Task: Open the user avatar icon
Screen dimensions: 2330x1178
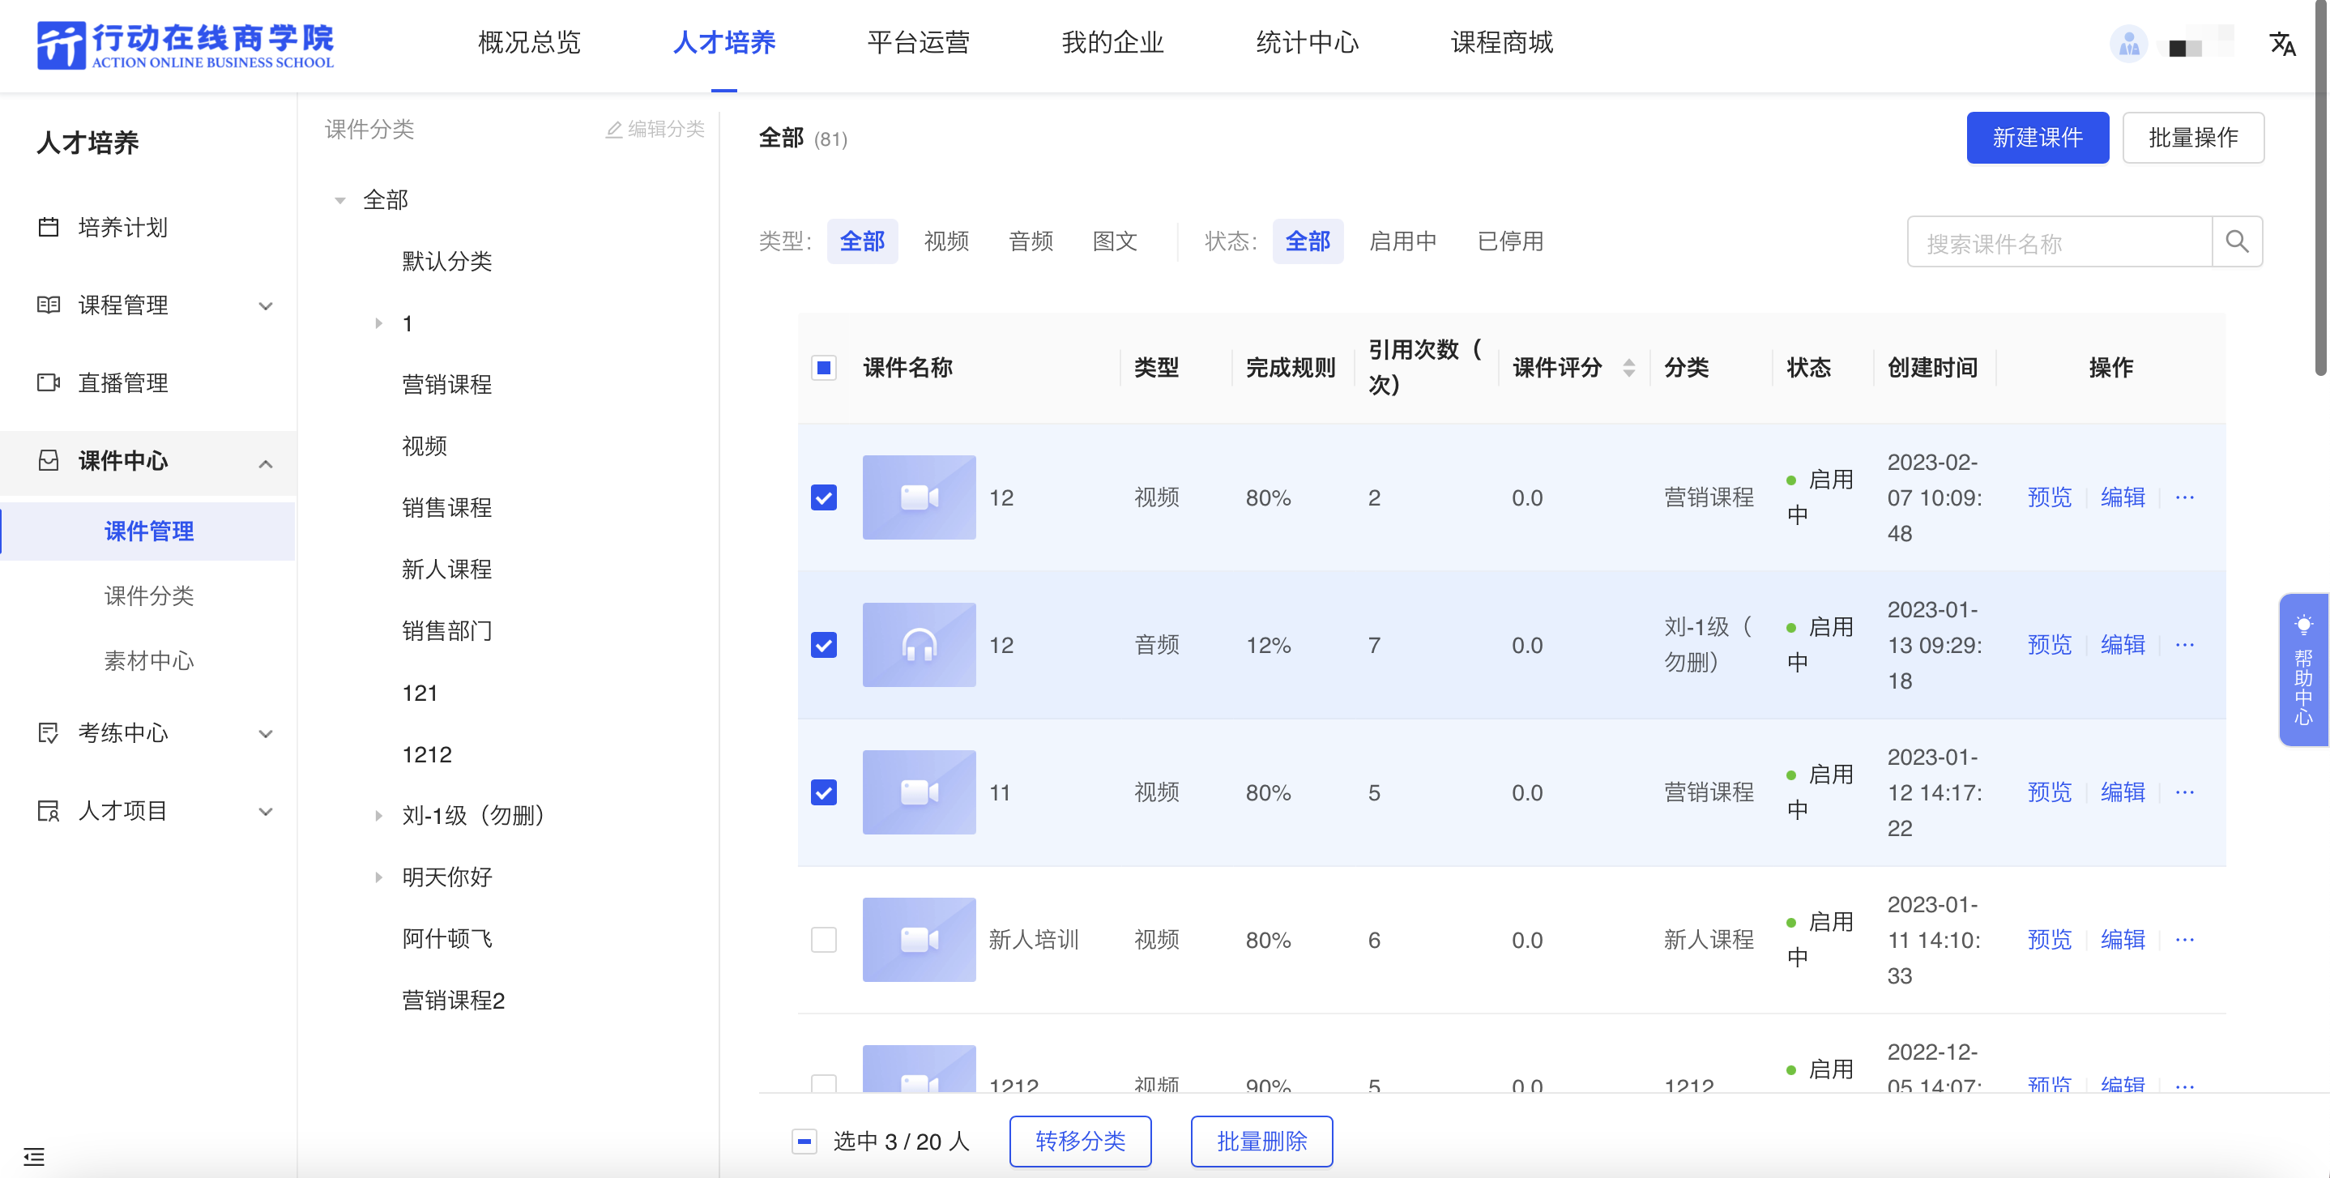Action: click(x=2128, y=44)
